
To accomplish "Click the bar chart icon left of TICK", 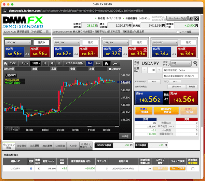I will [x=5, y=64].
